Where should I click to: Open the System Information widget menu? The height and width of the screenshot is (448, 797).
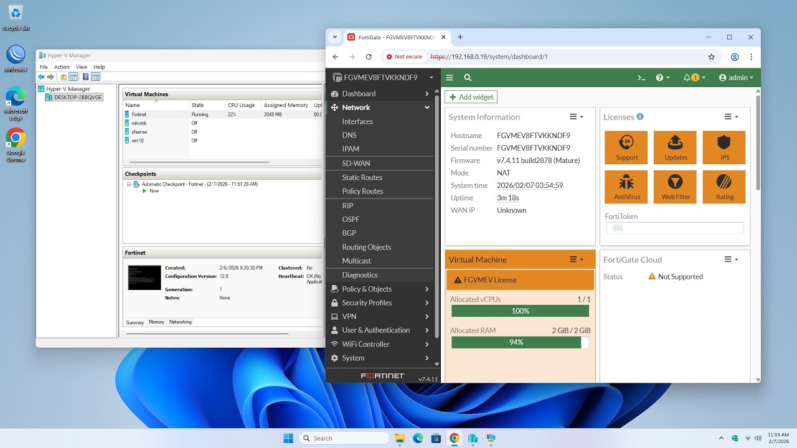577,117
